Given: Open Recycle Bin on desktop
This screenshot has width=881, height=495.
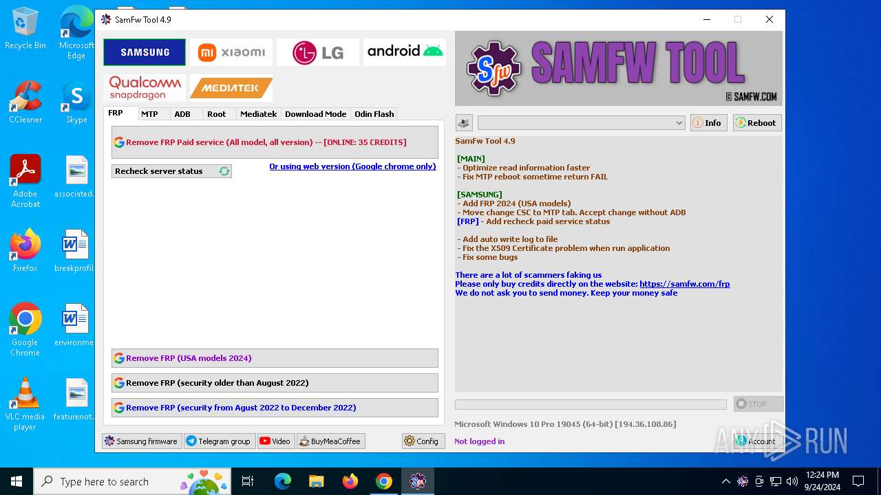Looking at the screenshot, I should (x=25, y=29).
